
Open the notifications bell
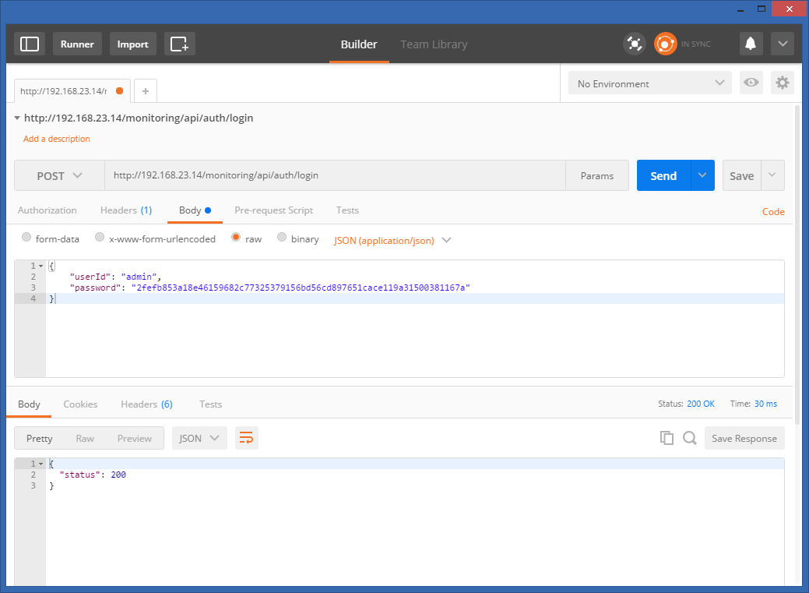pos(751,44)
